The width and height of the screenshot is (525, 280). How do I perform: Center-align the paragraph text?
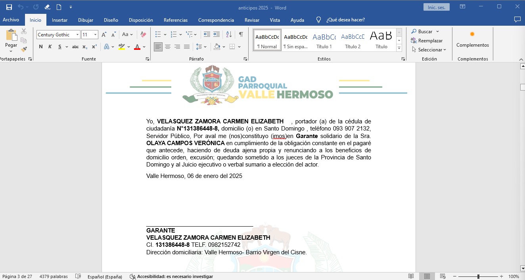point(168,47)
